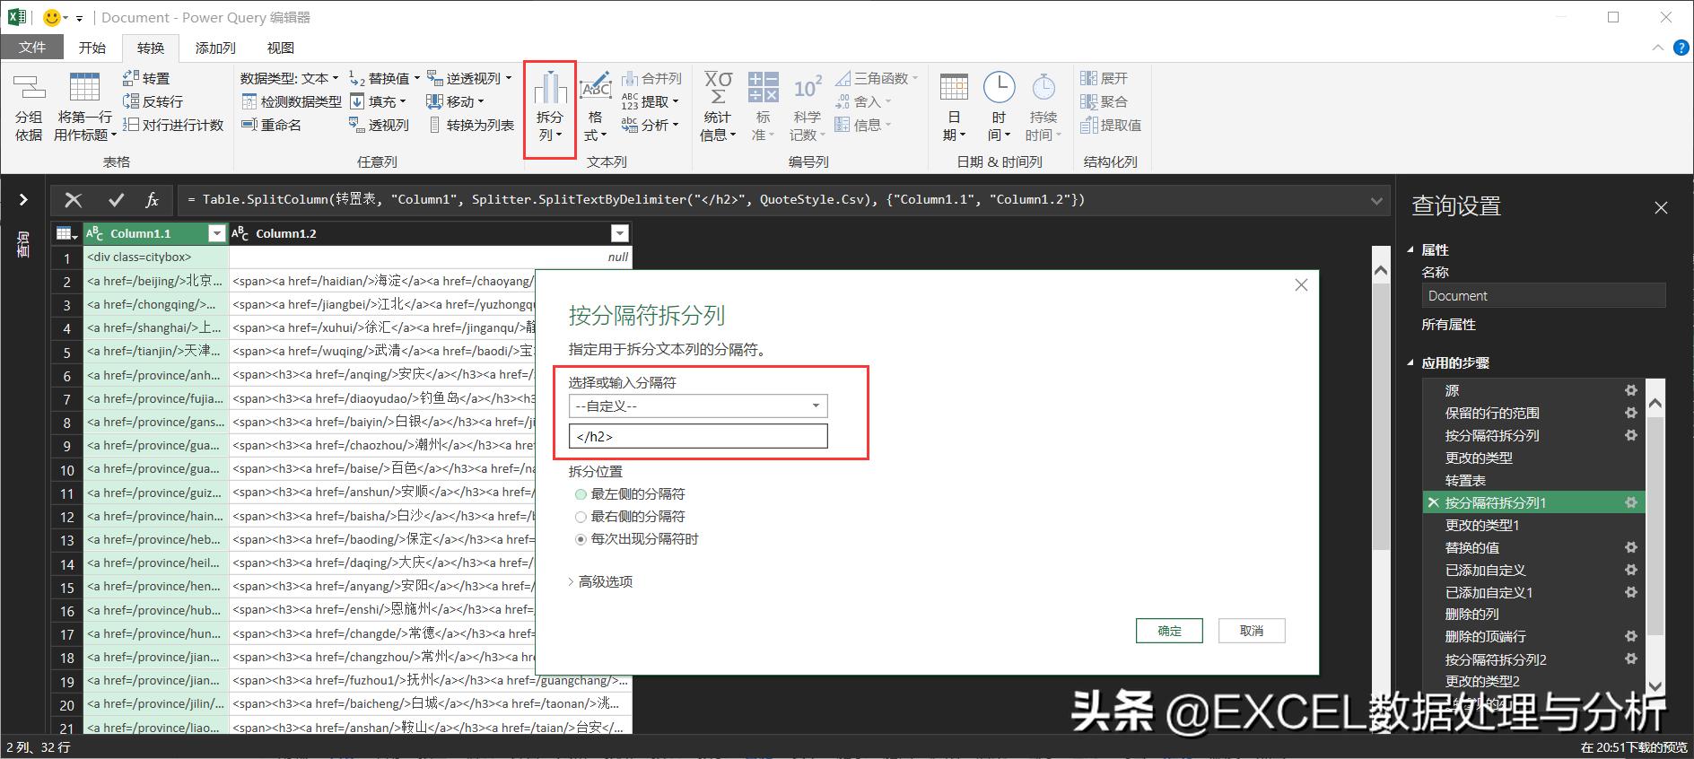Select split at left-most delimiter (最左侧的分隔符)

pyautogui.click(x=581, y=494)
